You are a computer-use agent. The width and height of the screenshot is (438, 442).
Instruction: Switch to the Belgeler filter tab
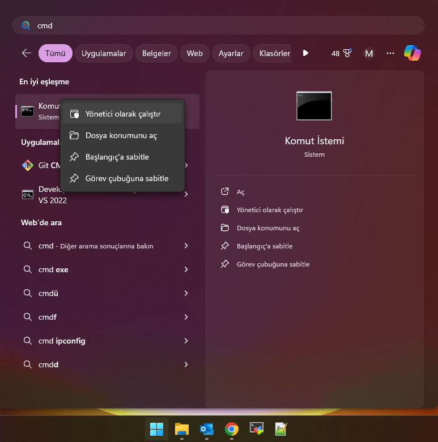coord(156,53)
